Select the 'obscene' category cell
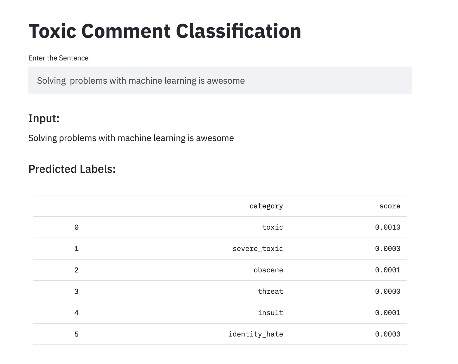Screen dimensions: 458x364 point(268,270)
